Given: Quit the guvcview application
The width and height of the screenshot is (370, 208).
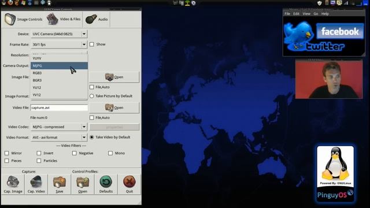Looking at the screenshot, I should tap(129, 184).
